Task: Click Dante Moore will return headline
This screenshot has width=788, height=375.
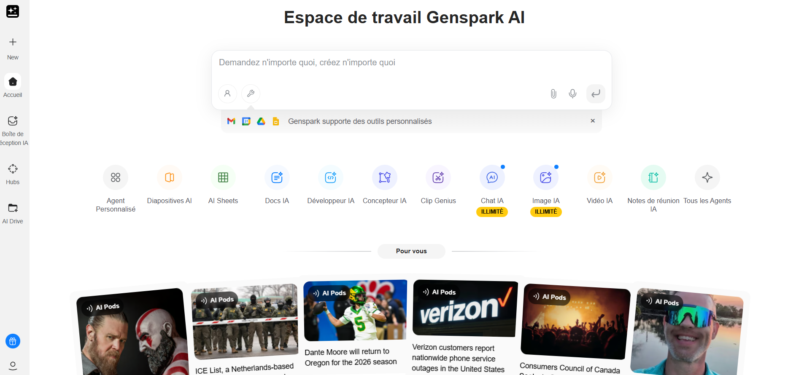Action: pyautogui.click(x=351, y=357)
